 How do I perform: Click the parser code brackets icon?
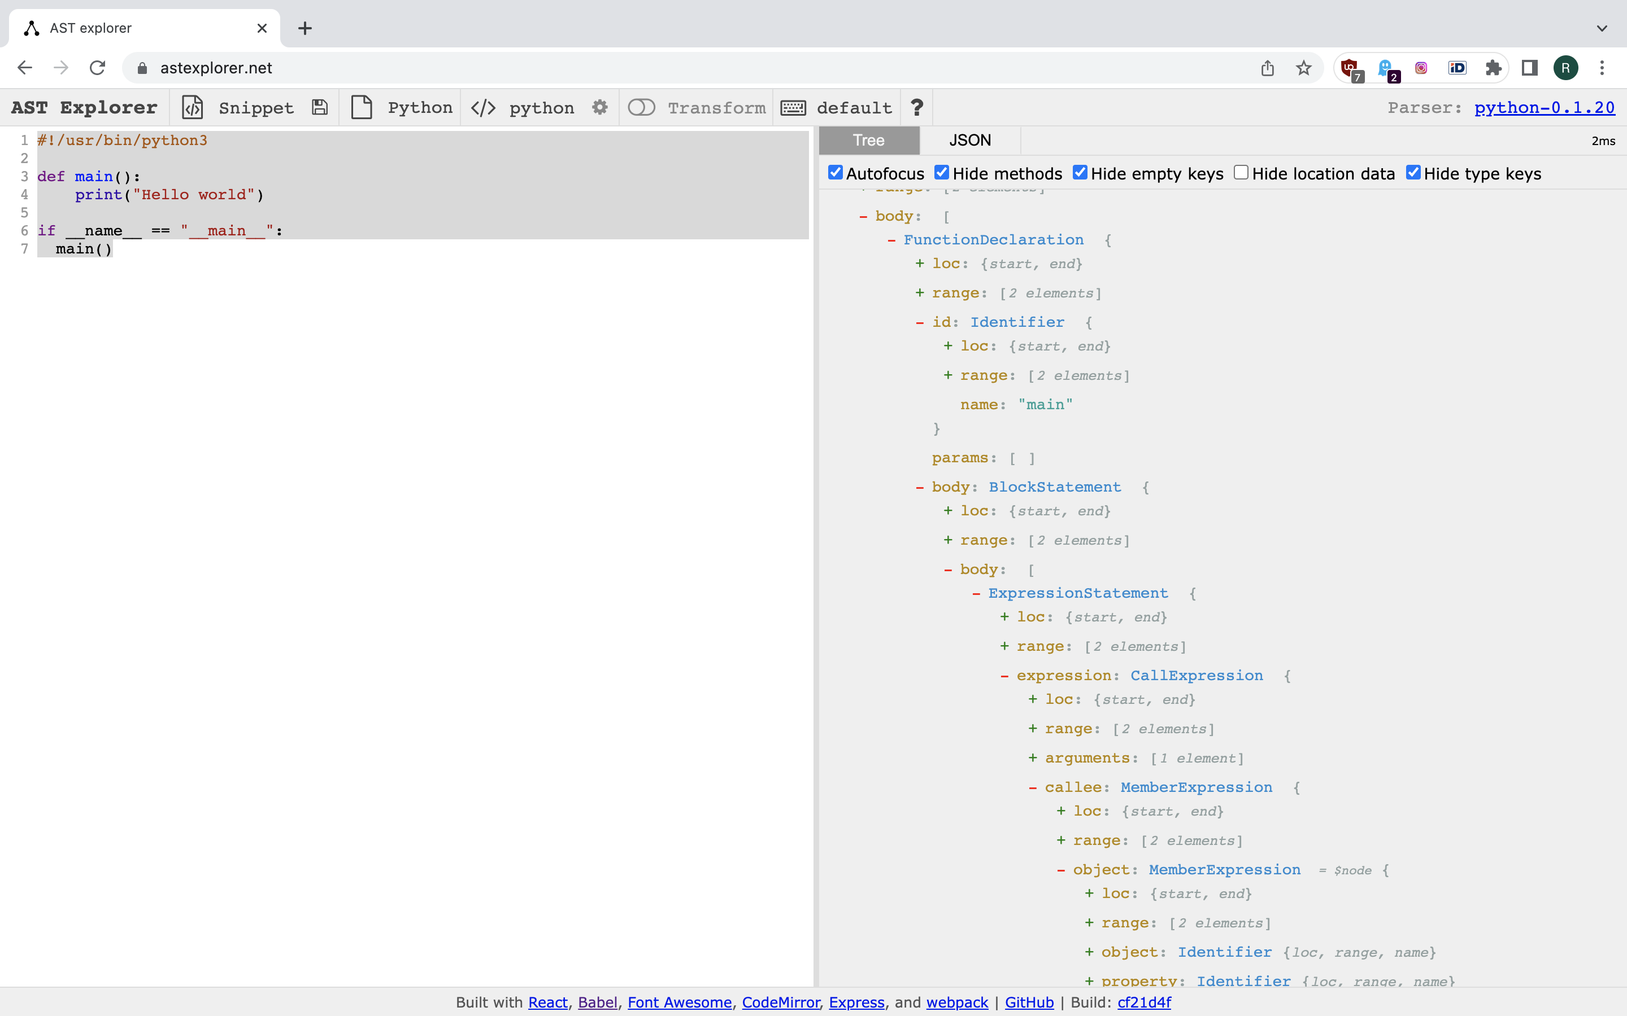click(484, 107)
